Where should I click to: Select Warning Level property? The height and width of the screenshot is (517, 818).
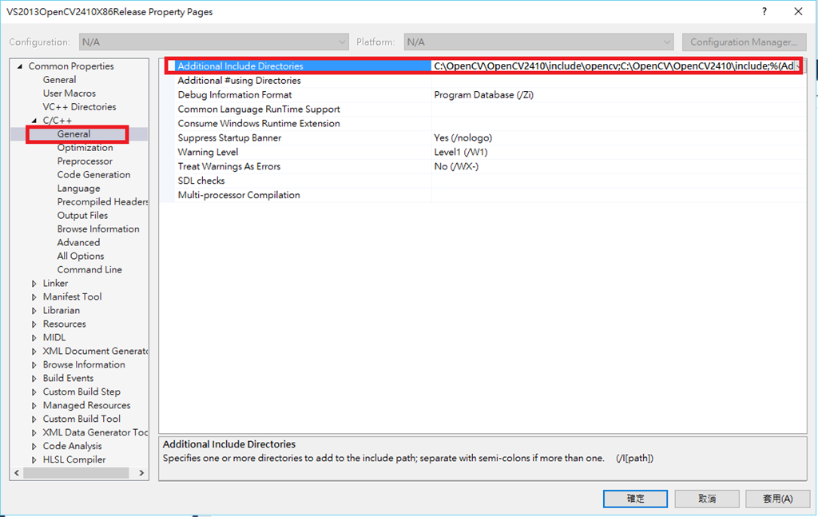coord(208,153)
